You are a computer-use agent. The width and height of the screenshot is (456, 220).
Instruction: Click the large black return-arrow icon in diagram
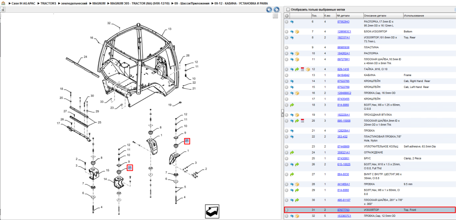pyautogui.click(x=212, y=211)
